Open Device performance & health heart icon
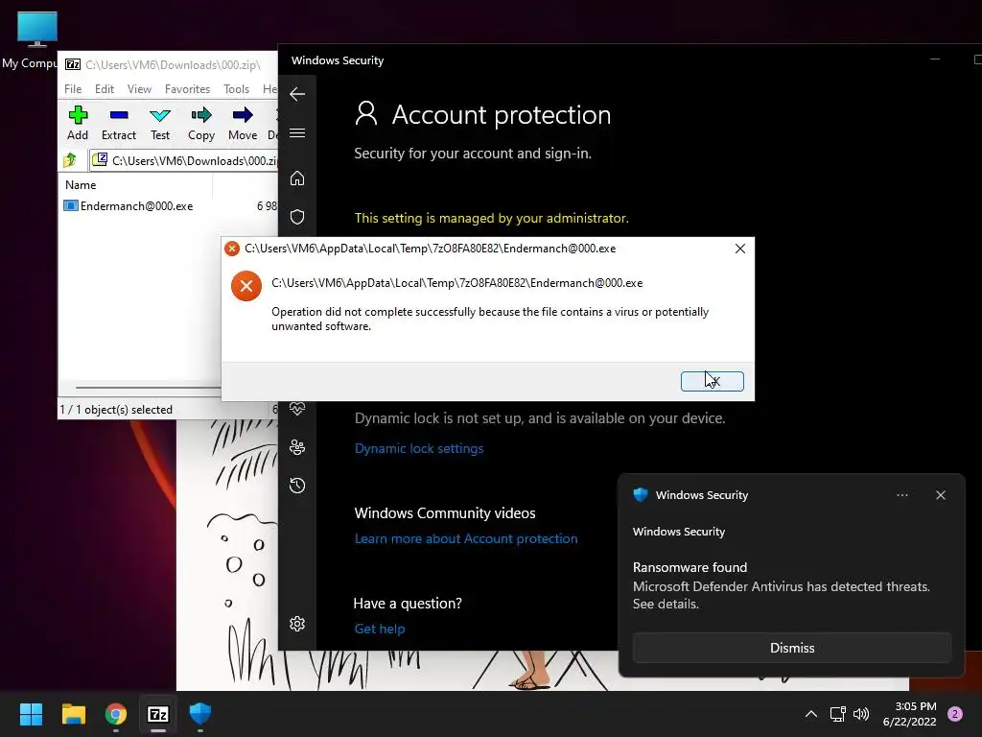The image size is (982, 737). coord(297,409)
